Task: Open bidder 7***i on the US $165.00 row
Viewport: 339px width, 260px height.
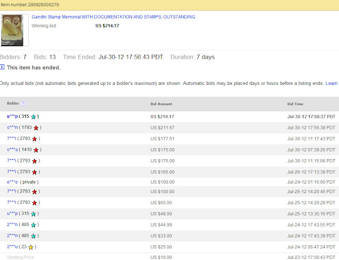Action: pos(12,171)
